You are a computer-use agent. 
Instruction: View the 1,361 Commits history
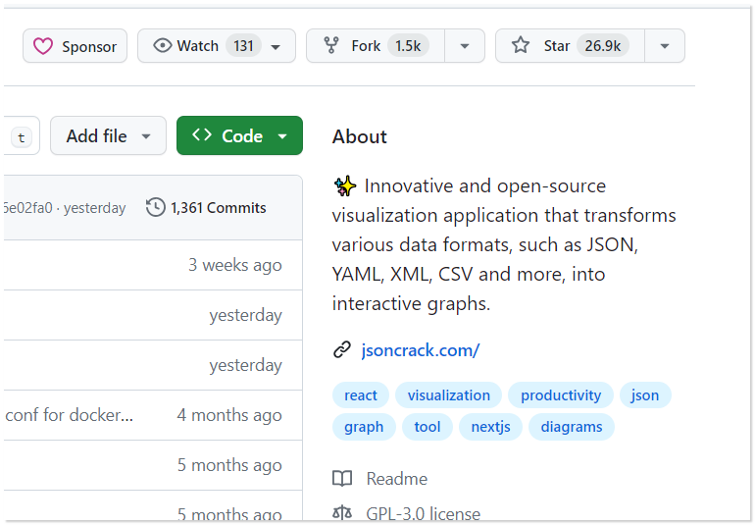pos(218,207)
